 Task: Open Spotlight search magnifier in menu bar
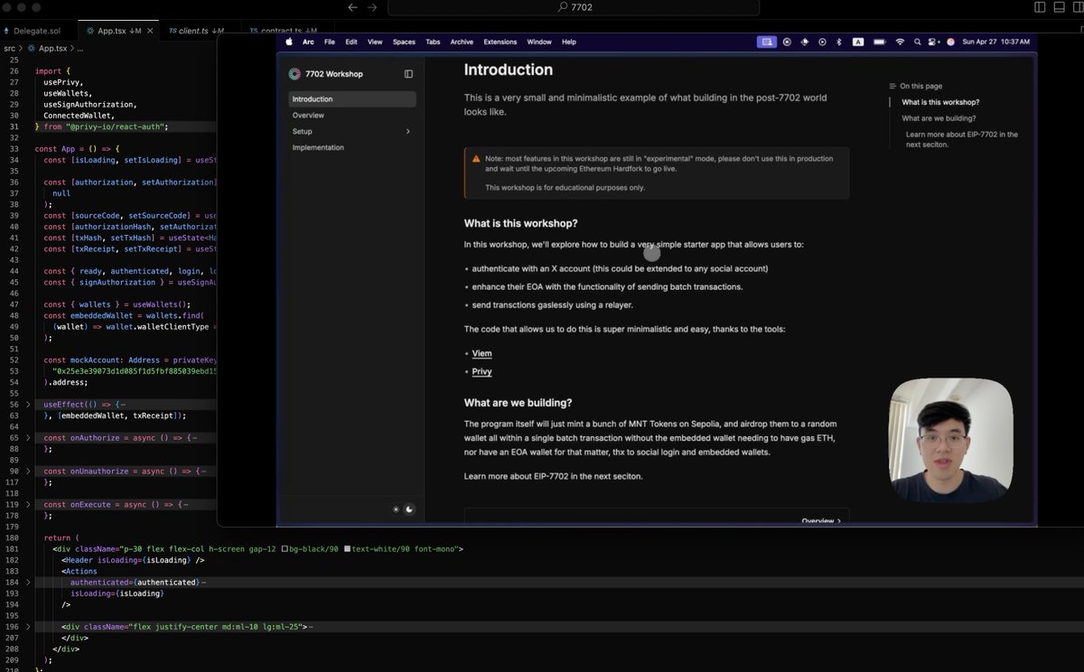pos(918,42)
